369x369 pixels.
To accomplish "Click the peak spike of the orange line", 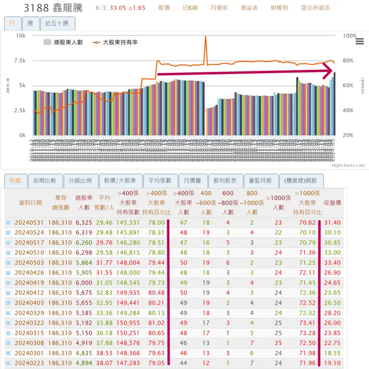I will 205,37.
